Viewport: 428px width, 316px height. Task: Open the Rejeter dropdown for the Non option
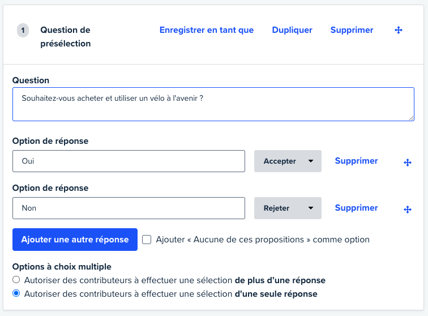288,208
